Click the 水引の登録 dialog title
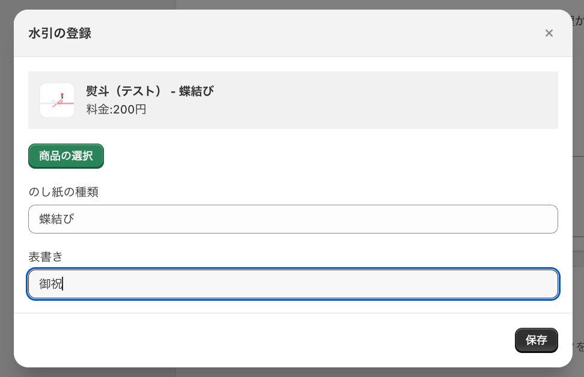The width and height of the screenshot is (584, 377). pos(60,33)
